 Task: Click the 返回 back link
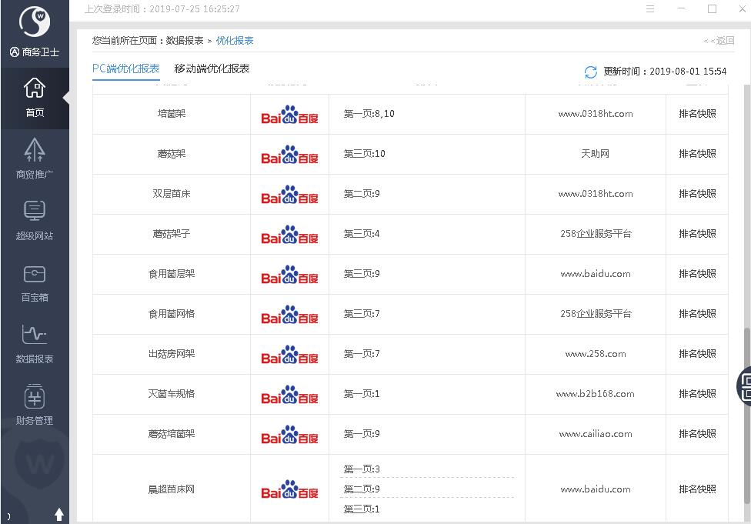click(719, 41)
